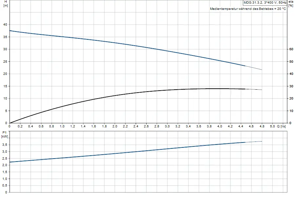Click the 2,5 value on the P1 axis
The width and height of the screenshot is (295, 197).
(x=5, y=158)
